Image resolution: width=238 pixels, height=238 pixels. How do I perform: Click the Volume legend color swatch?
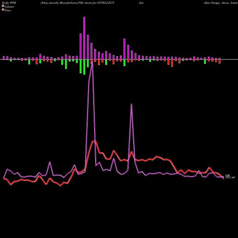[3, 6]
